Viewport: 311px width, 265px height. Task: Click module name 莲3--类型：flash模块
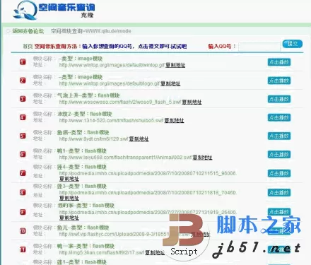pyautogui.click(x=82, y=186)
